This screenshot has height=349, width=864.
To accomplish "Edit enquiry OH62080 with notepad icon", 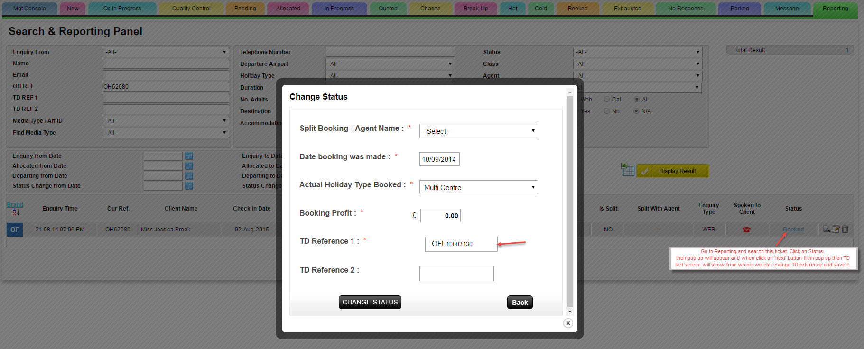I will tap(836, 229).
